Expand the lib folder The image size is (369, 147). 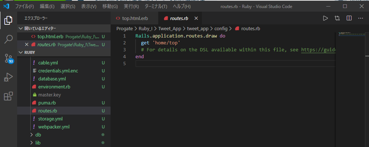click(x=64, y=143)
